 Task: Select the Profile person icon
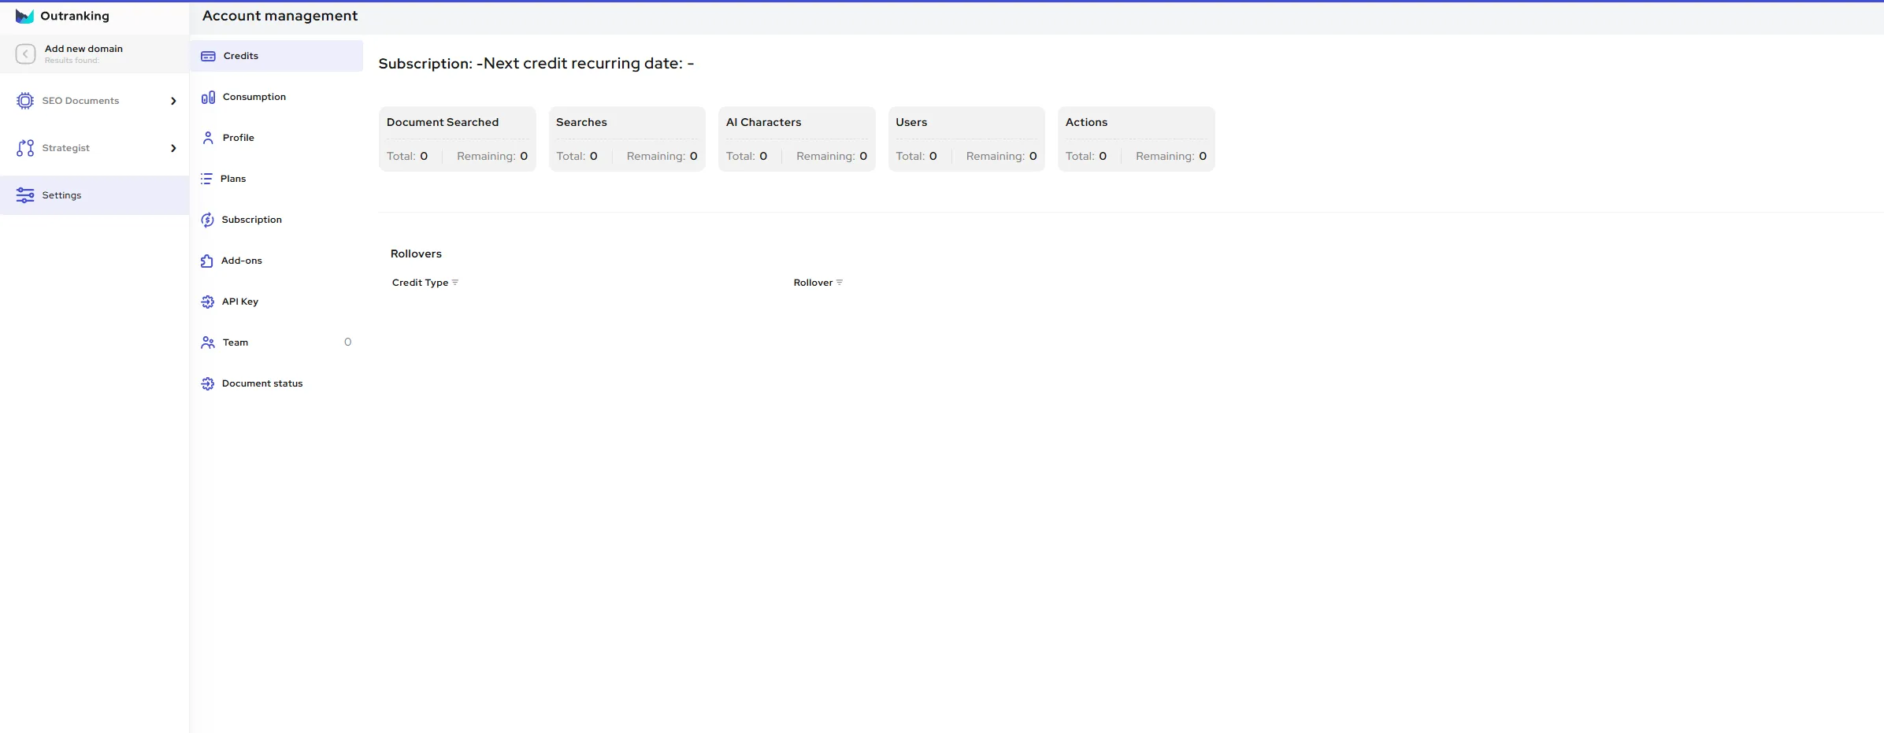(207, 137)
